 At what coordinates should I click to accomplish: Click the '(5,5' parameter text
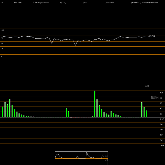pos(85,3)
